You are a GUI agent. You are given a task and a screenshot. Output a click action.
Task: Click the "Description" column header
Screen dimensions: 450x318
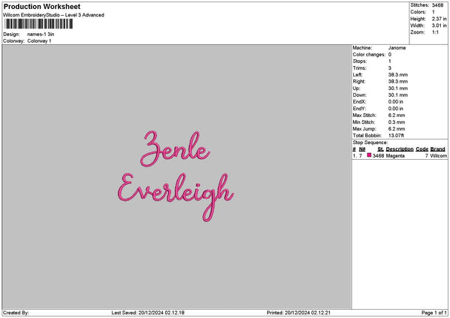400,149
